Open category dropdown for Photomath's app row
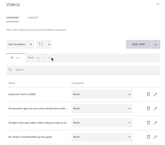This screenshot has width=165, height=145. pyautogui.click(x=102, y=108)
